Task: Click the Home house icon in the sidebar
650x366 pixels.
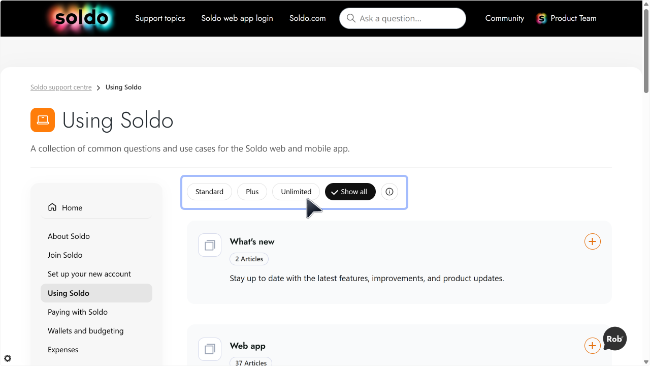Action: (x=52, y=207)
